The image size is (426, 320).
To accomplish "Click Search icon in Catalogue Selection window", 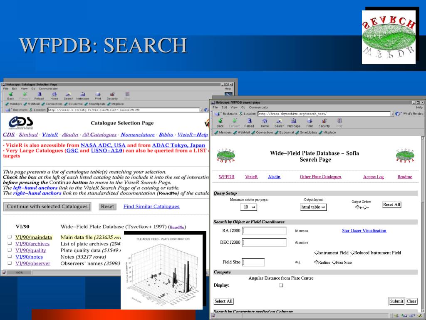I will point(69,96).
